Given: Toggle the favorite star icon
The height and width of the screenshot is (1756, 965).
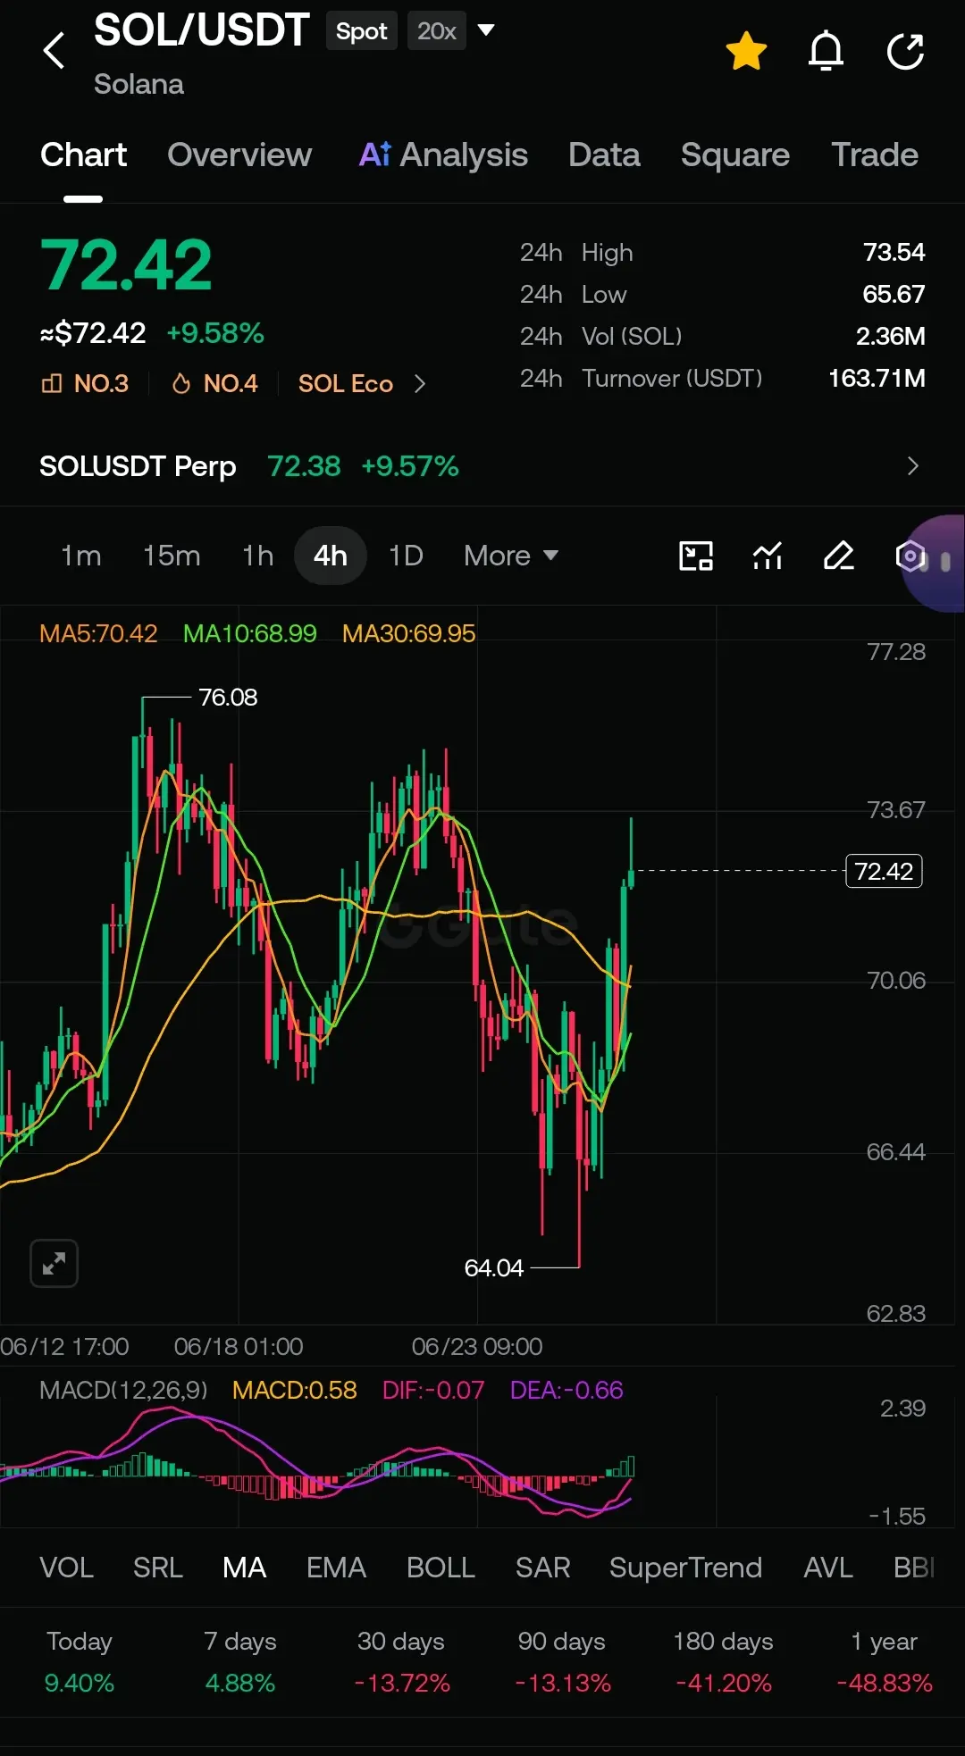Looking at the screenshot, I should tap(746, 51).
